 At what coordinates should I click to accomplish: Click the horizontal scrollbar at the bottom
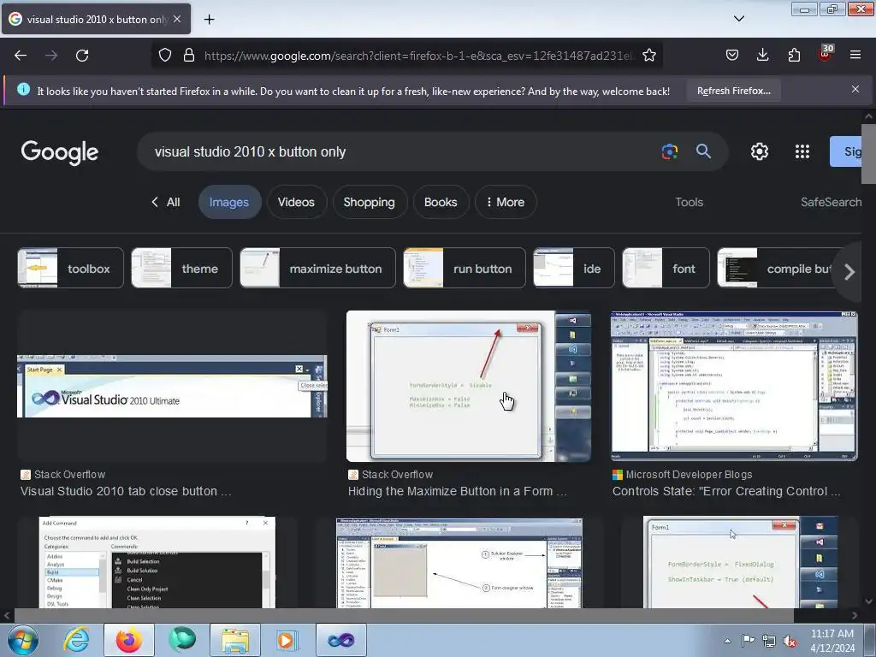click(404, 615)
